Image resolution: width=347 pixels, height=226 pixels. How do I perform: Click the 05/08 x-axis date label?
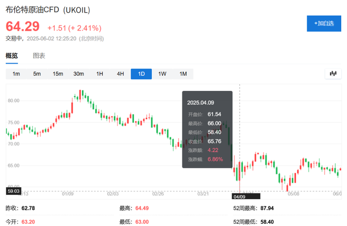coord(293,194)
